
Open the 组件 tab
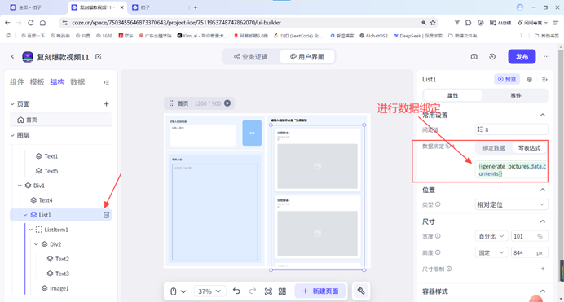click(x=16, y=82)
